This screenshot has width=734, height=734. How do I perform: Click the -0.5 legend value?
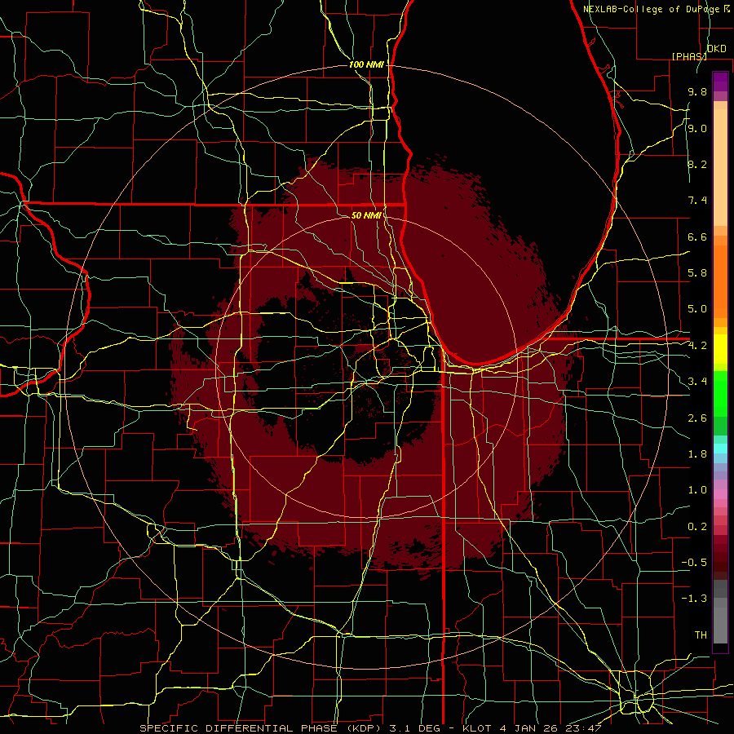click(x=694, y=562)
